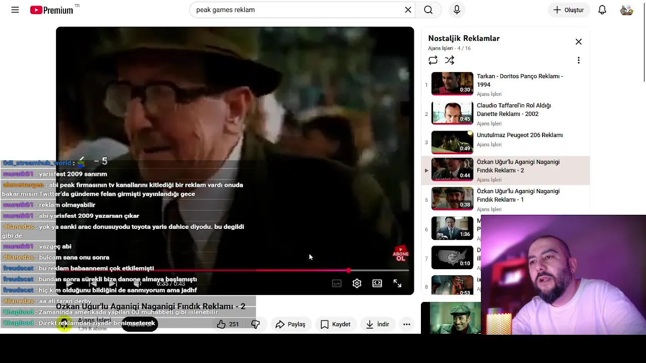Edit the search field text

click(x=298, y=10)
